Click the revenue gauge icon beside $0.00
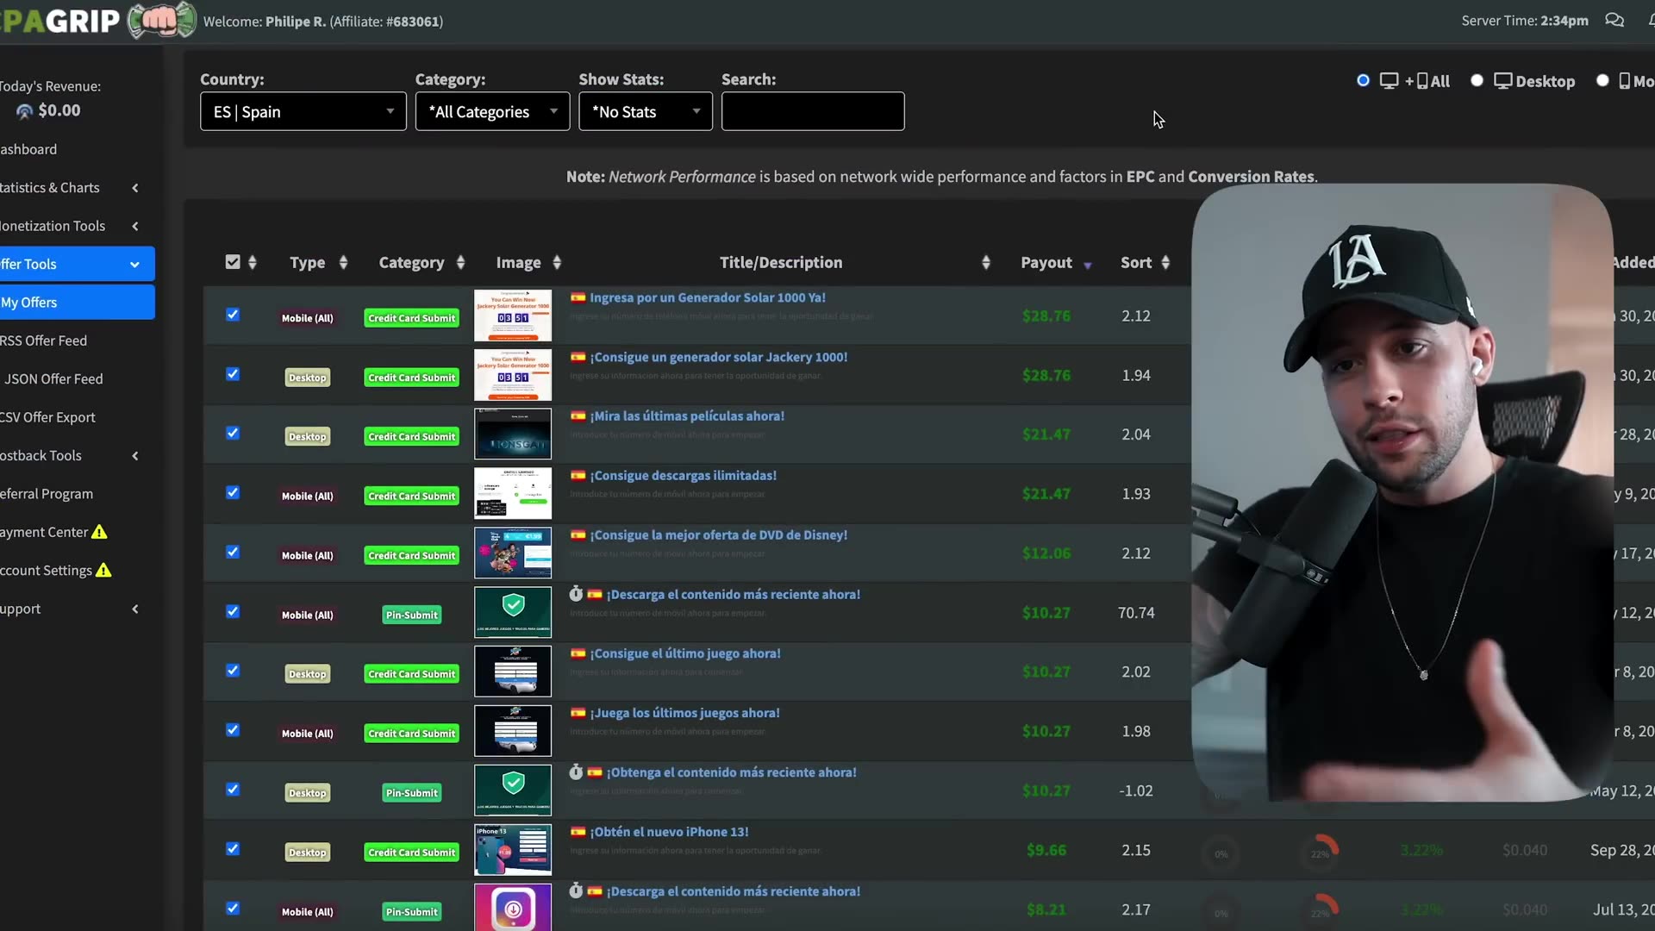Viewport: 1655px width, 931px height. point(24,111)
